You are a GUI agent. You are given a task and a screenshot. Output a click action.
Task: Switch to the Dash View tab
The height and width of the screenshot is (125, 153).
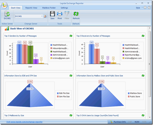[16, 8]
